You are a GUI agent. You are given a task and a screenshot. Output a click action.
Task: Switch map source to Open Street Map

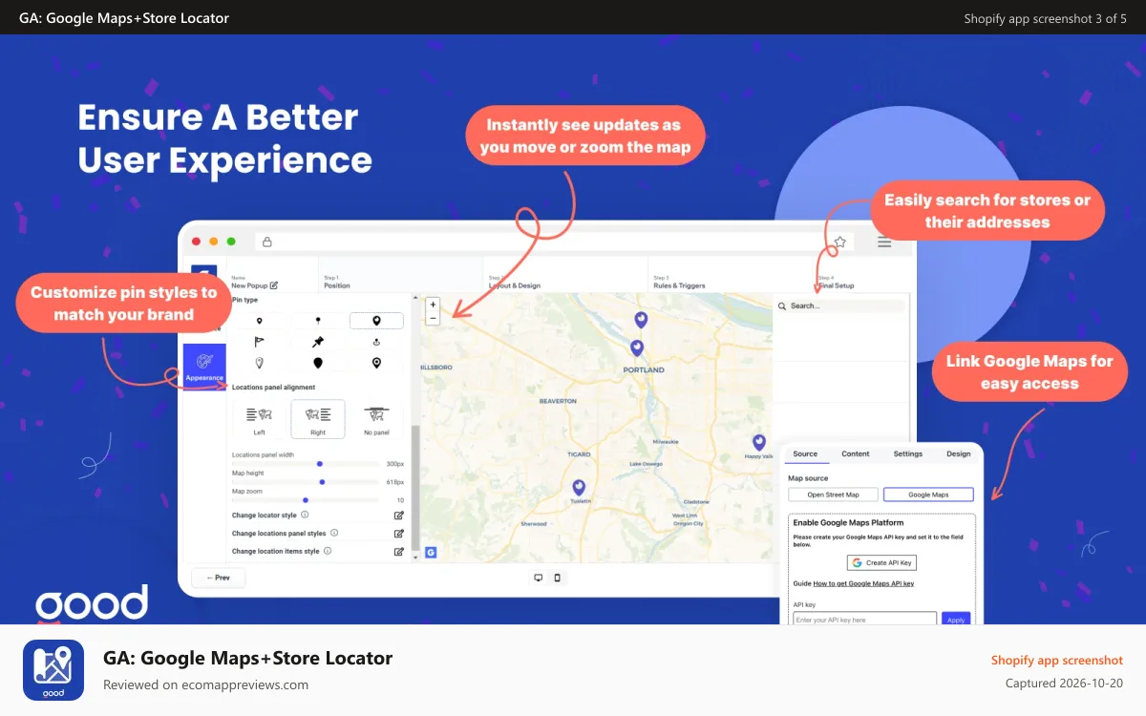pyautogui.click(x=833, y=495)
